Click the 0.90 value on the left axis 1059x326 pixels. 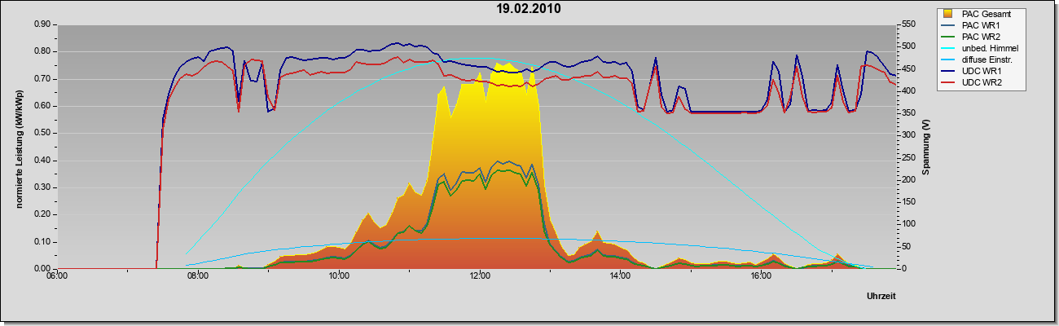[42, 24]
